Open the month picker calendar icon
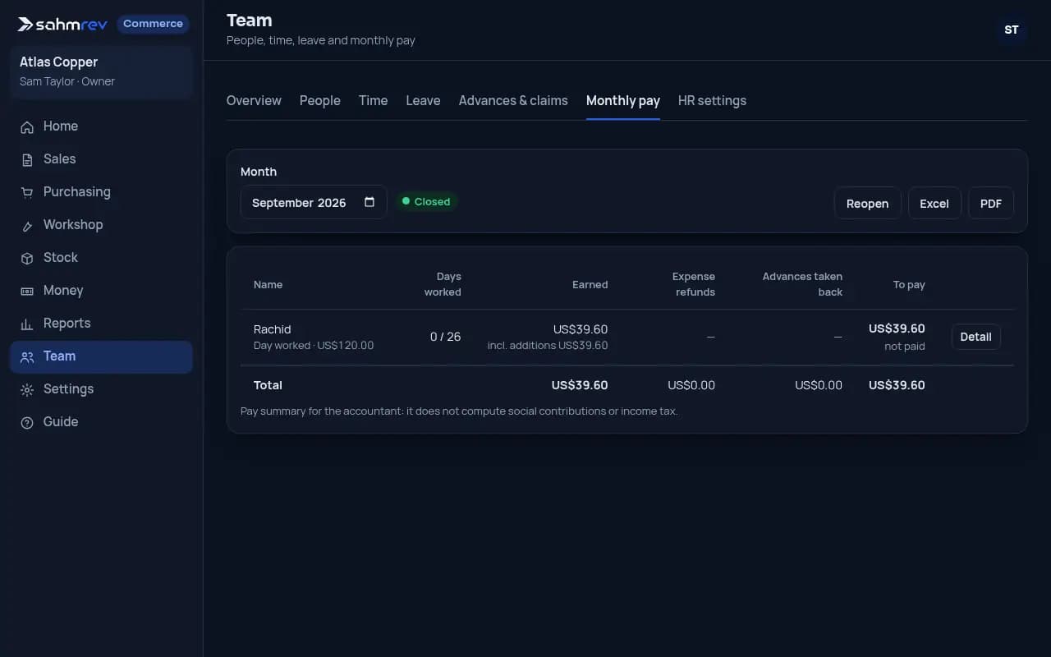1051x657 pixels. (x=369, y=202)
